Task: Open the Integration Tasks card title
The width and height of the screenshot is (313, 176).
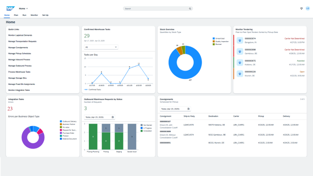Action: coord(16,99)
